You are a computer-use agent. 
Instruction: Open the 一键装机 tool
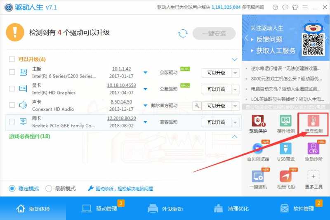(258, 180)
